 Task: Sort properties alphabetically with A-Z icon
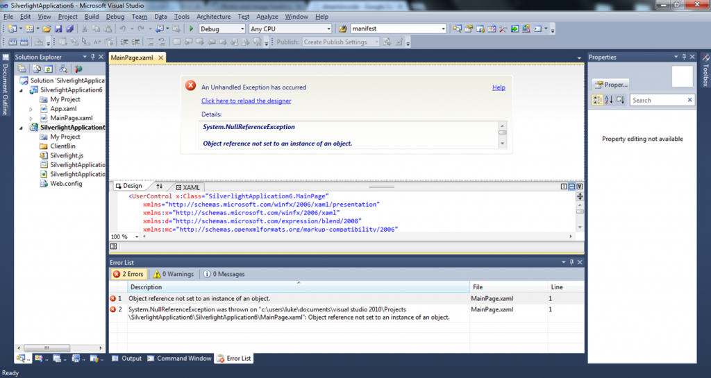pyautogui.click(x=608, y=100)
